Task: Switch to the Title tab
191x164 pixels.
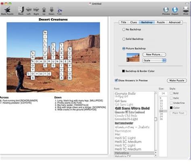Action: click(x=124, y=22)
